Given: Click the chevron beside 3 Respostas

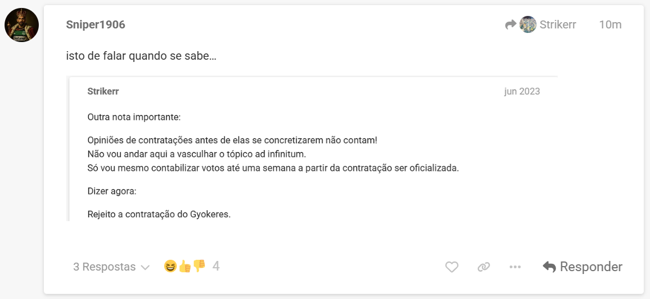Looking at the screenshot, I should [x=145, y=268].
